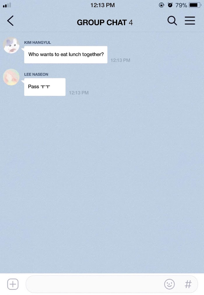The height and width of the screenshot is (295, 204).
Task: Tap the 12:13 PM status bar clock
Action: pos(103,5)
